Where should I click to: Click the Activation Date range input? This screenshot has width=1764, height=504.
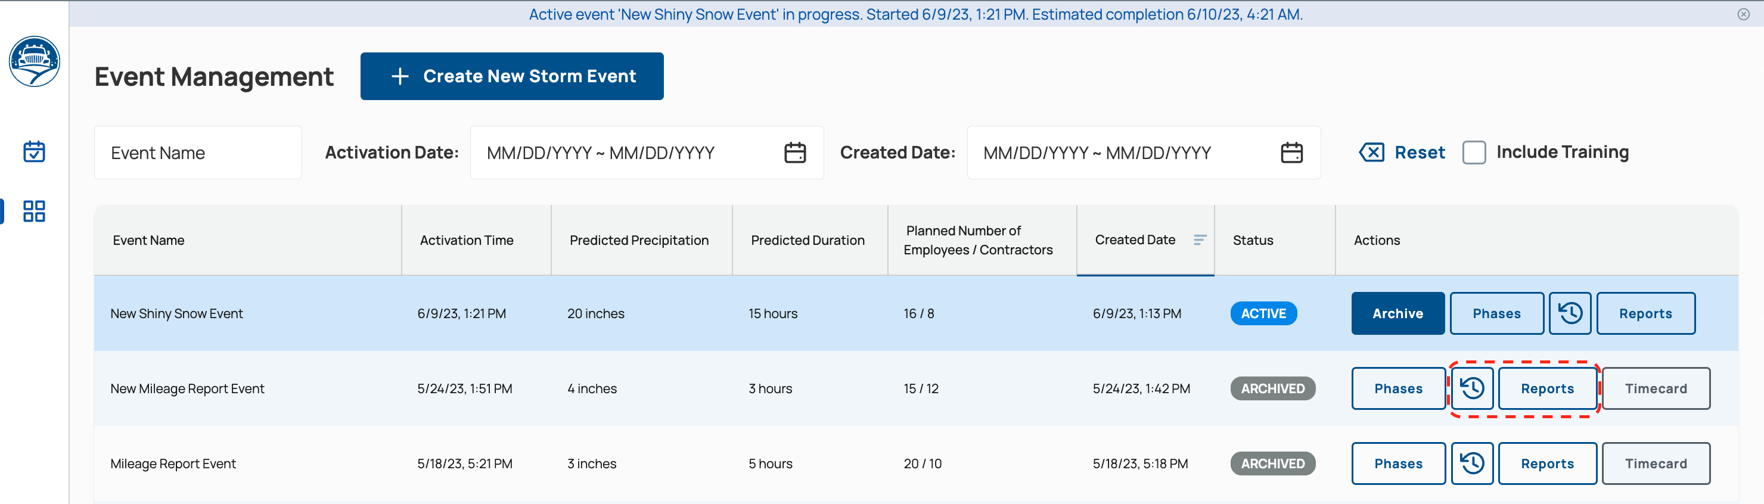coord(647,153)
